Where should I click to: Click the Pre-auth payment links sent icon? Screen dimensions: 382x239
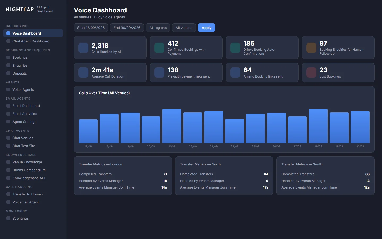click(159, 72)
